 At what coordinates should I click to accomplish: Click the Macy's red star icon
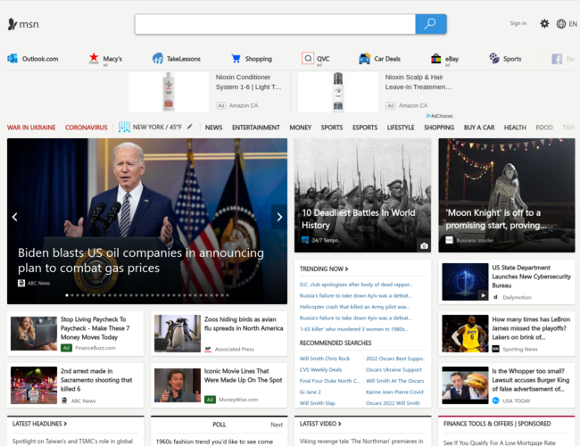(x=94, y=58)
